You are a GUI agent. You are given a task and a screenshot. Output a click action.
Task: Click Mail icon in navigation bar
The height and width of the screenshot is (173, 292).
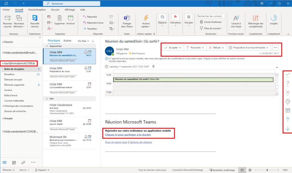(x=5, y=162)
